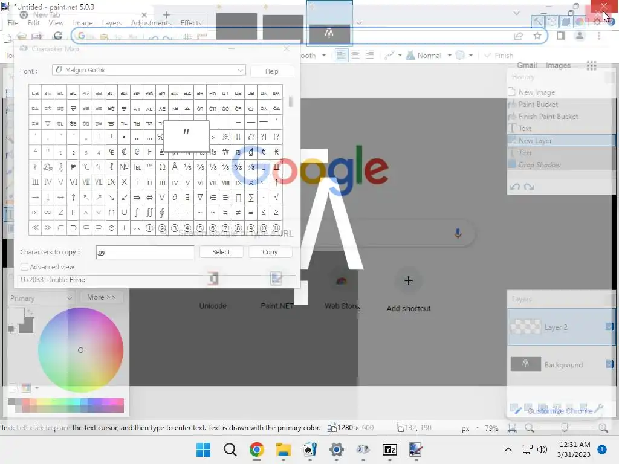
Task: Toggle the History window clock icon
Action: click(x=551, y=21)
